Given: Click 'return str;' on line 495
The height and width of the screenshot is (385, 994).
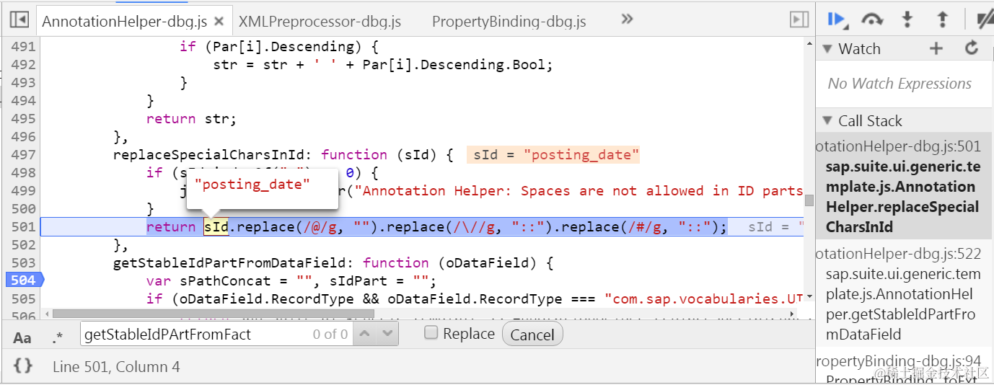Looking at the screenshot, I should 191,119.
